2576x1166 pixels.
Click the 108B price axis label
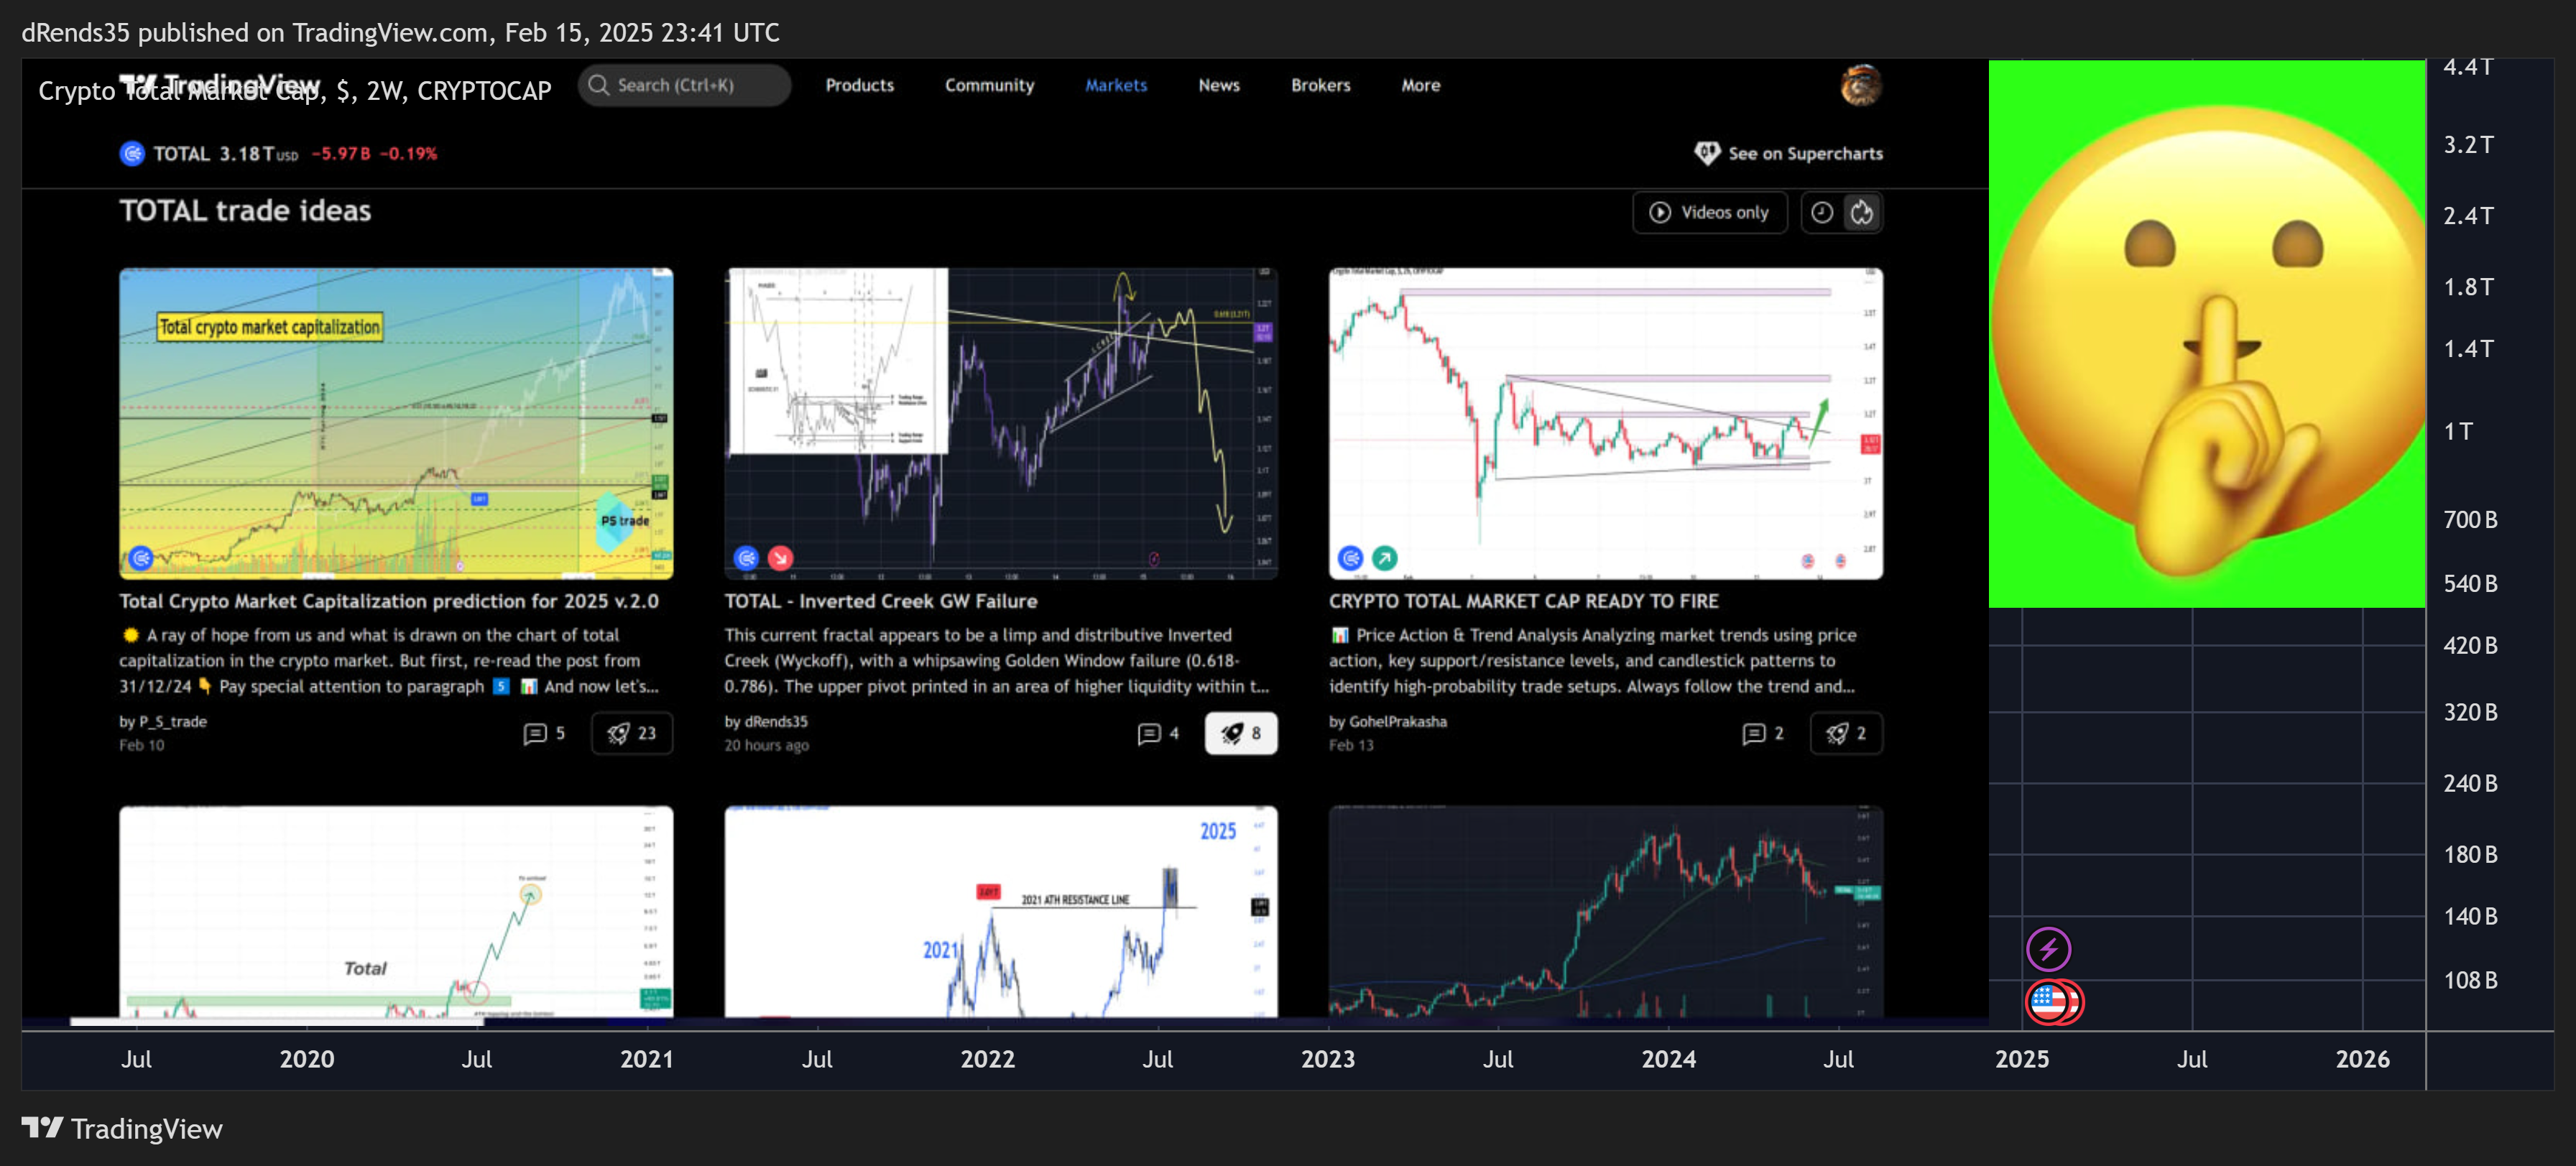pos(2470,980)
